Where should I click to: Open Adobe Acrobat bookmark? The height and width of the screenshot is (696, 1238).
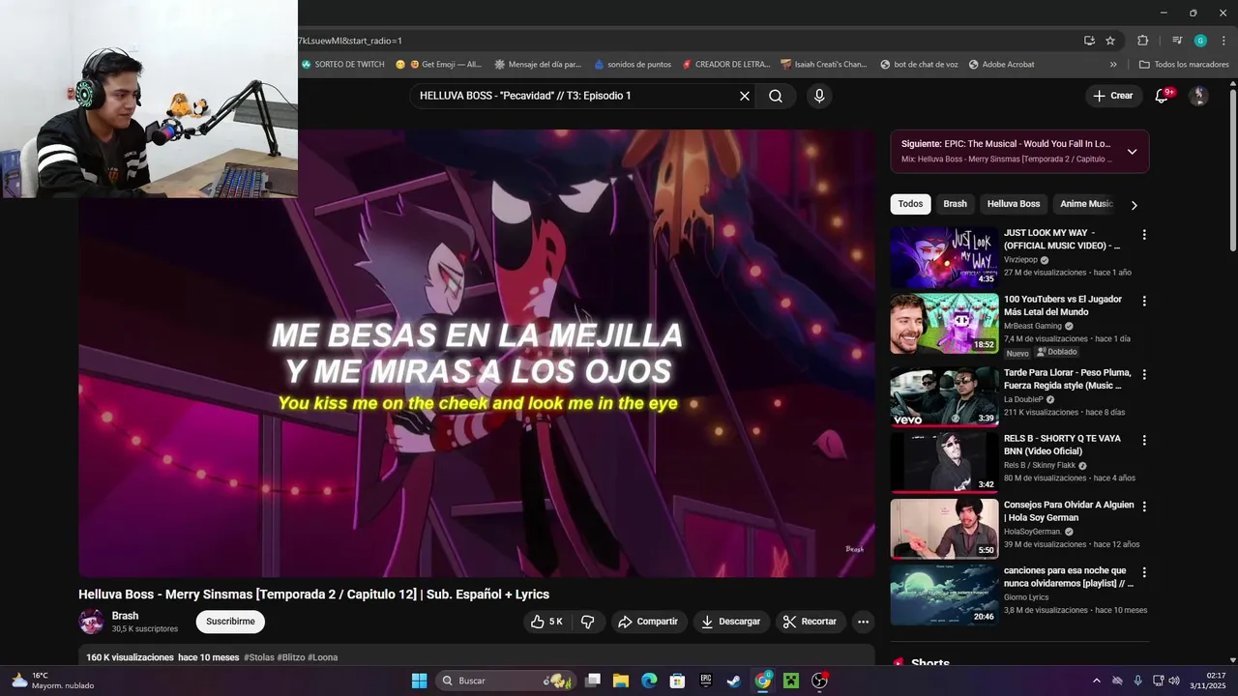1002,65
